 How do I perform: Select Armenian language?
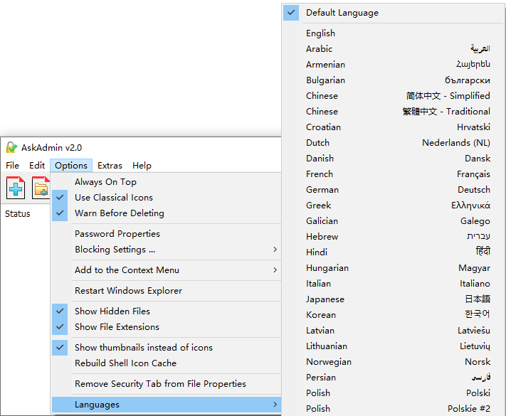[x=393, y=65]
